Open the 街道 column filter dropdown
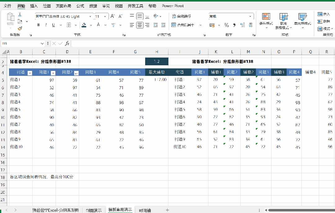The width and height of the screenshot is (335, 213). point(30,73)
